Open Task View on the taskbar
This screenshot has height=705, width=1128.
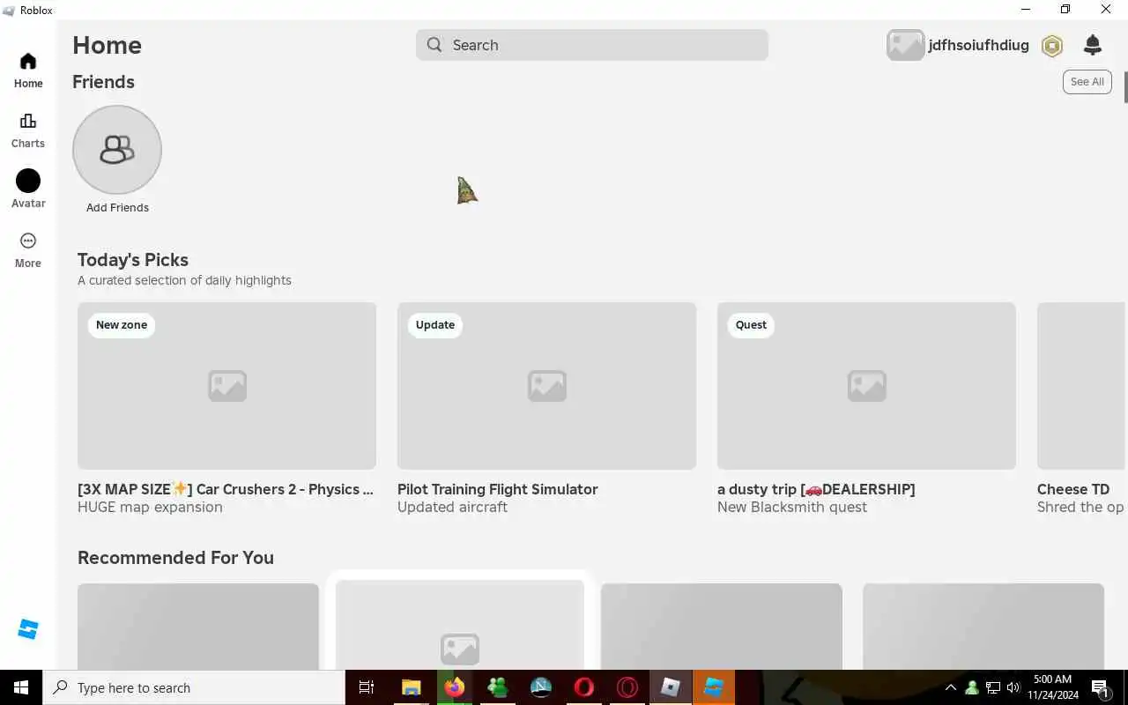click(x=367, y=687)
